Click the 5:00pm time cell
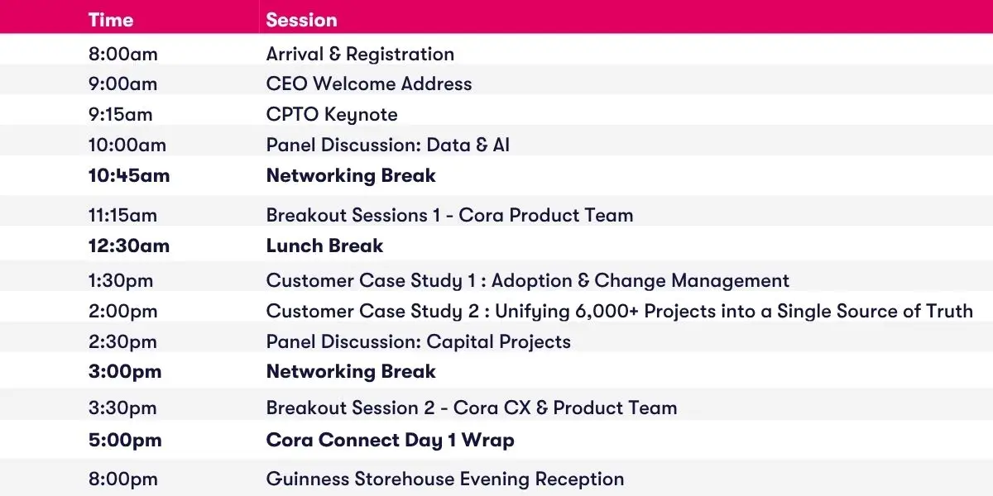The height and width of the screenshot is (496, 993). (x=125, y=440)
